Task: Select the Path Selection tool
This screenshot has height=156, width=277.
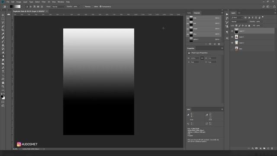Action: [x=3, y=75]
